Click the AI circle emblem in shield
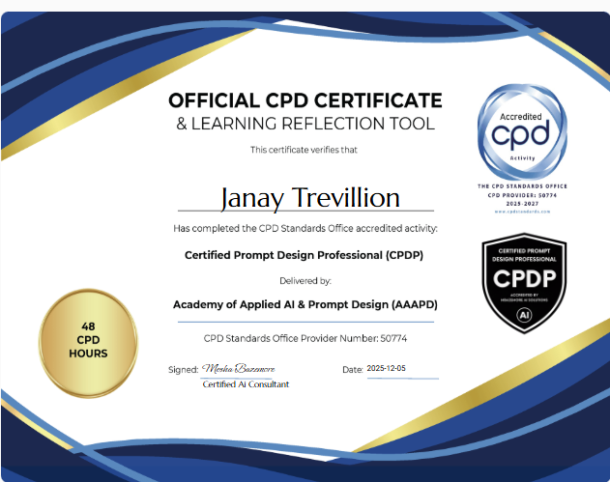 524,315
